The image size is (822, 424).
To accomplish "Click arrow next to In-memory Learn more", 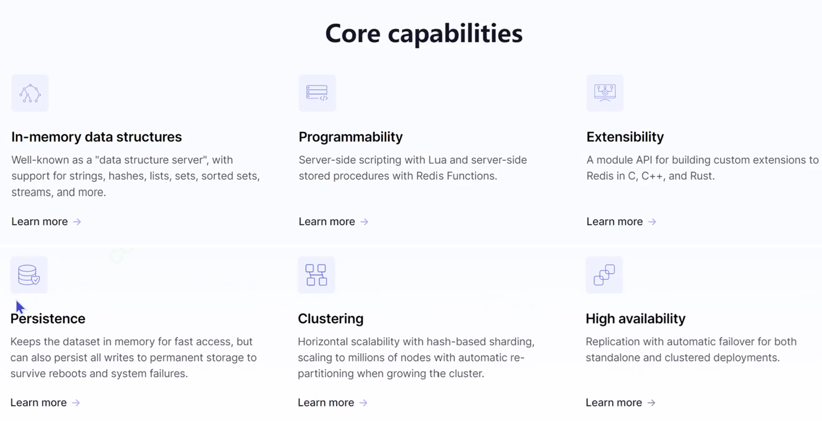I will click(x=77, y=221).
